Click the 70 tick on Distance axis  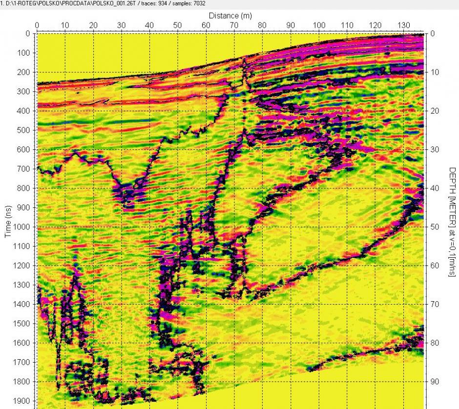point(234,25)
